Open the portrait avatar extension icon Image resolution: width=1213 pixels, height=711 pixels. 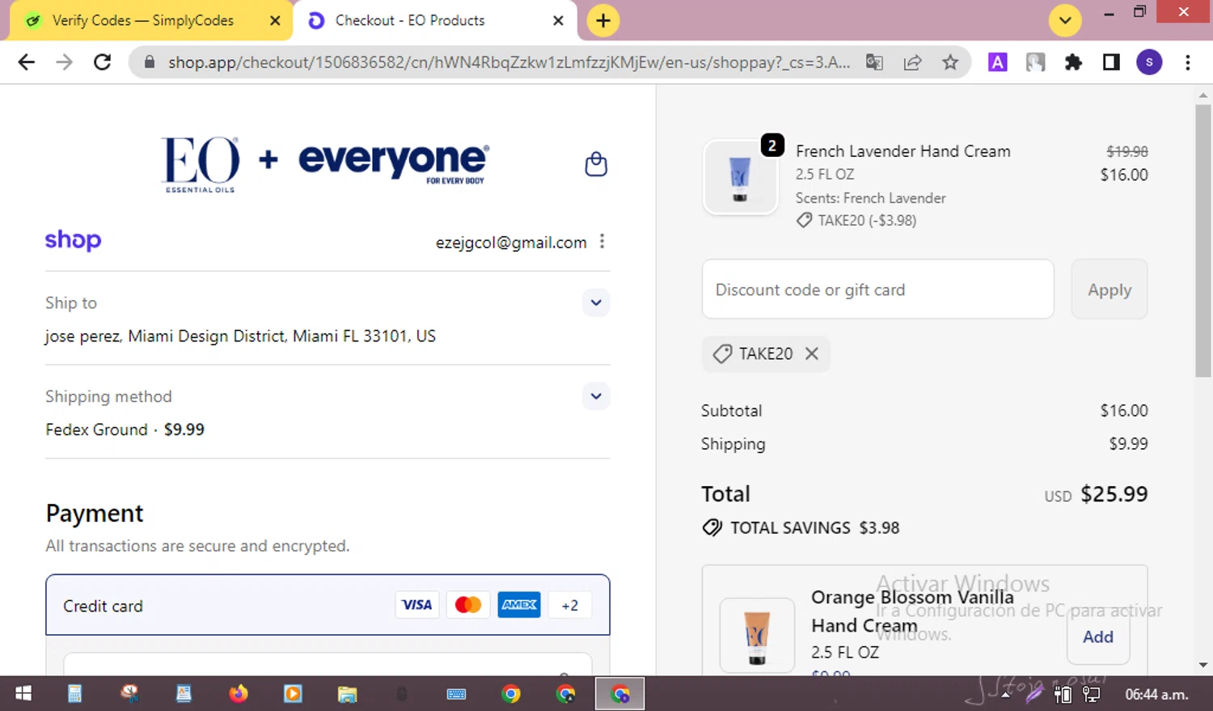(1035, 62)
